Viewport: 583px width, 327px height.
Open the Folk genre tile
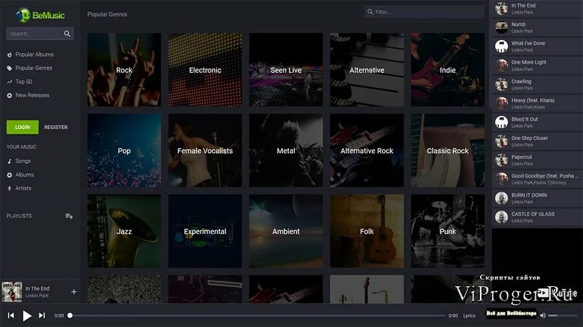367,231
